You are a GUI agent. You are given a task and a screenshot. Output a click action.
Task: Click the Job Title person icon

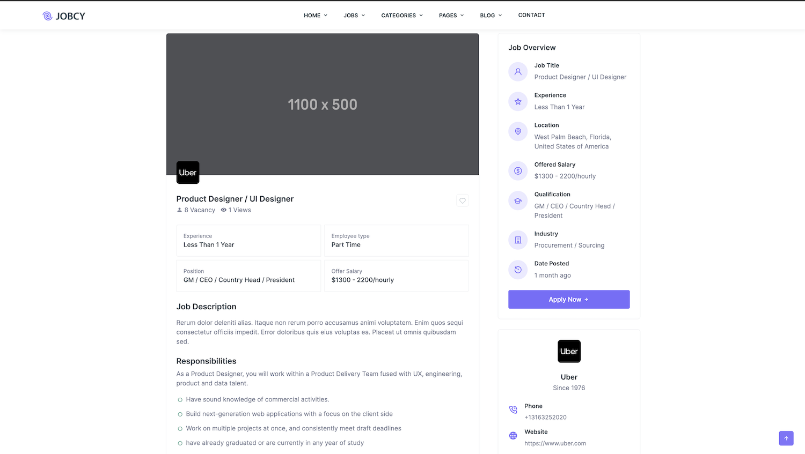pyautogui.click(x=518, y=72)
